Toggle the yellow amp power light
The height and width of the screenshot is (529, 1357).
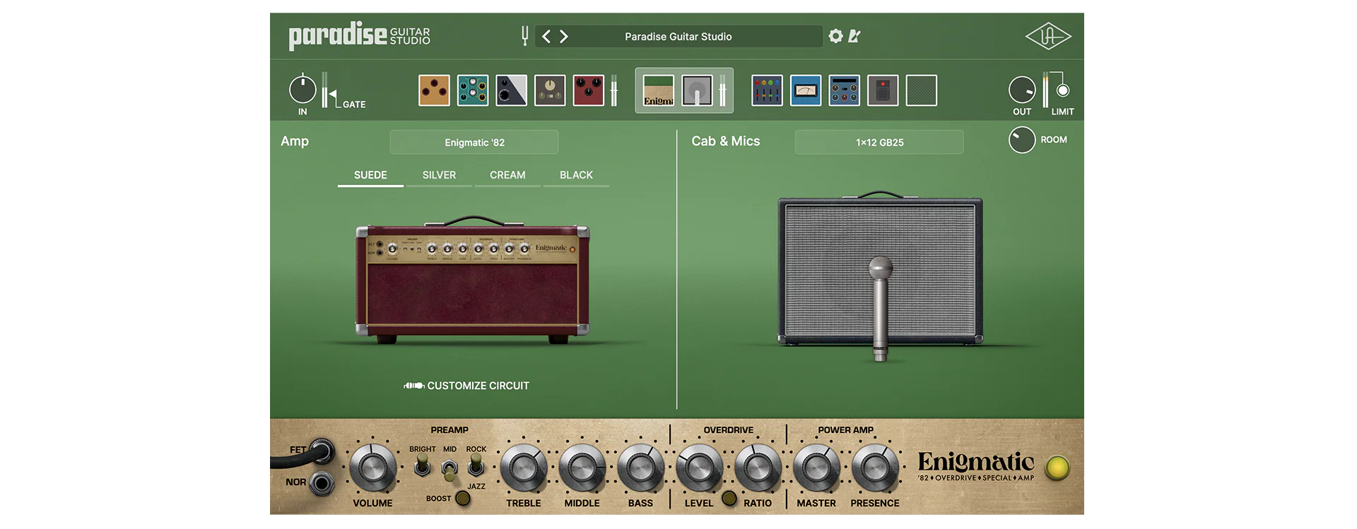[x=1057, y=468]
